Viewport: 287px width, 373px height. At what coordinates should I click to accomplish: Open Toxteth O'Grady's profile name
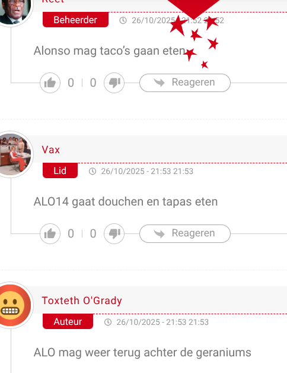click(82, 301)
